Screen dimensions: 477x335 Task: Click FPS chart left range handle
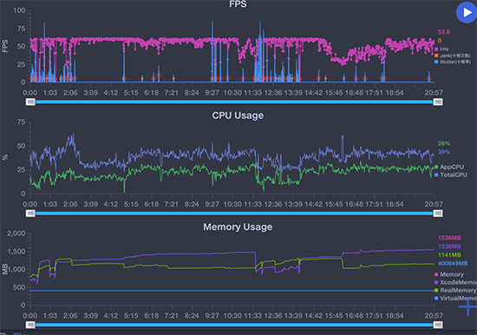[x=30, y=102]
